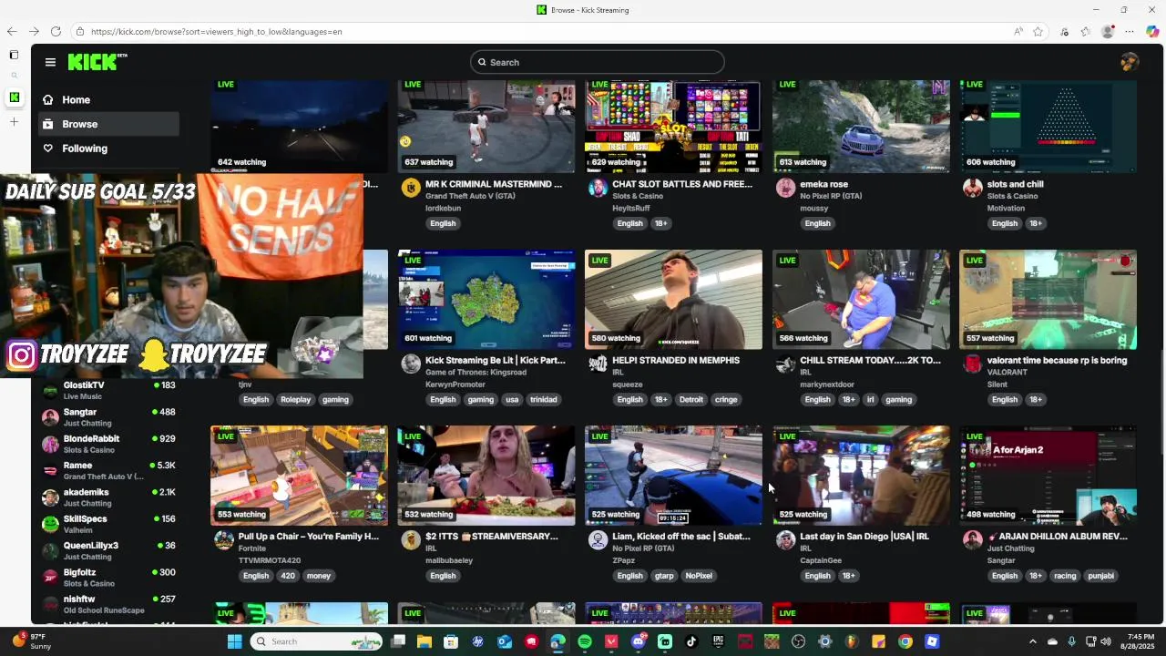This screenshot has height=656, width=1166.
Task: Open SkillSpecs in followed channels
Action: click(109, 524)
